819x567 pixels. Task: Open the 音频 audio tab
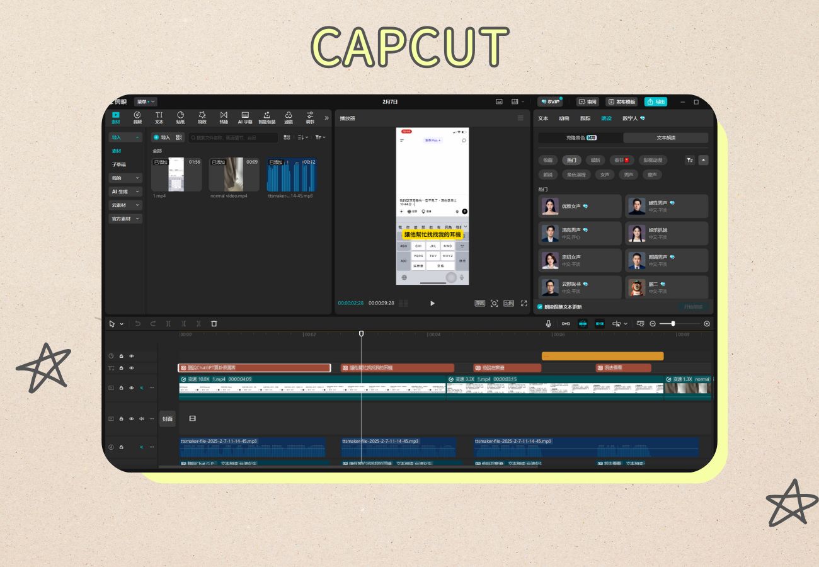pos(137,118)
